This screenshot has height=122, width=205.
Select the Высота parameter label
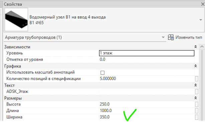click(13, 104)
